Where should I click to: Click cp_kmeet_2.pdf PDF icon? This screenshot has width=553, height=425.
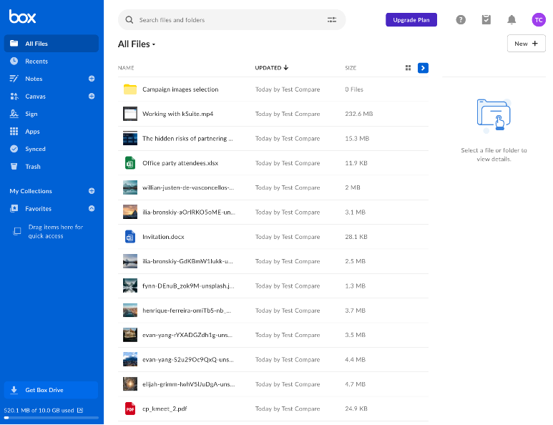(129, 409)
